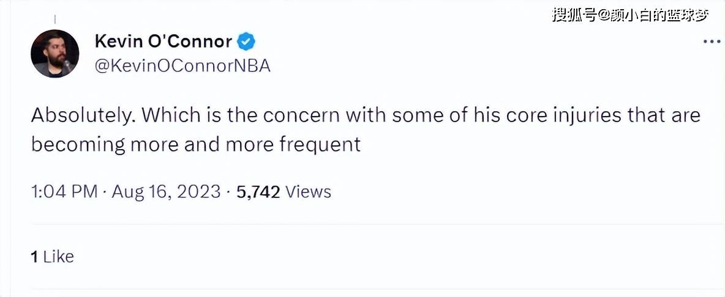Click the bold 5,742 view count number
Screen dimensions: 725x297
258,191
